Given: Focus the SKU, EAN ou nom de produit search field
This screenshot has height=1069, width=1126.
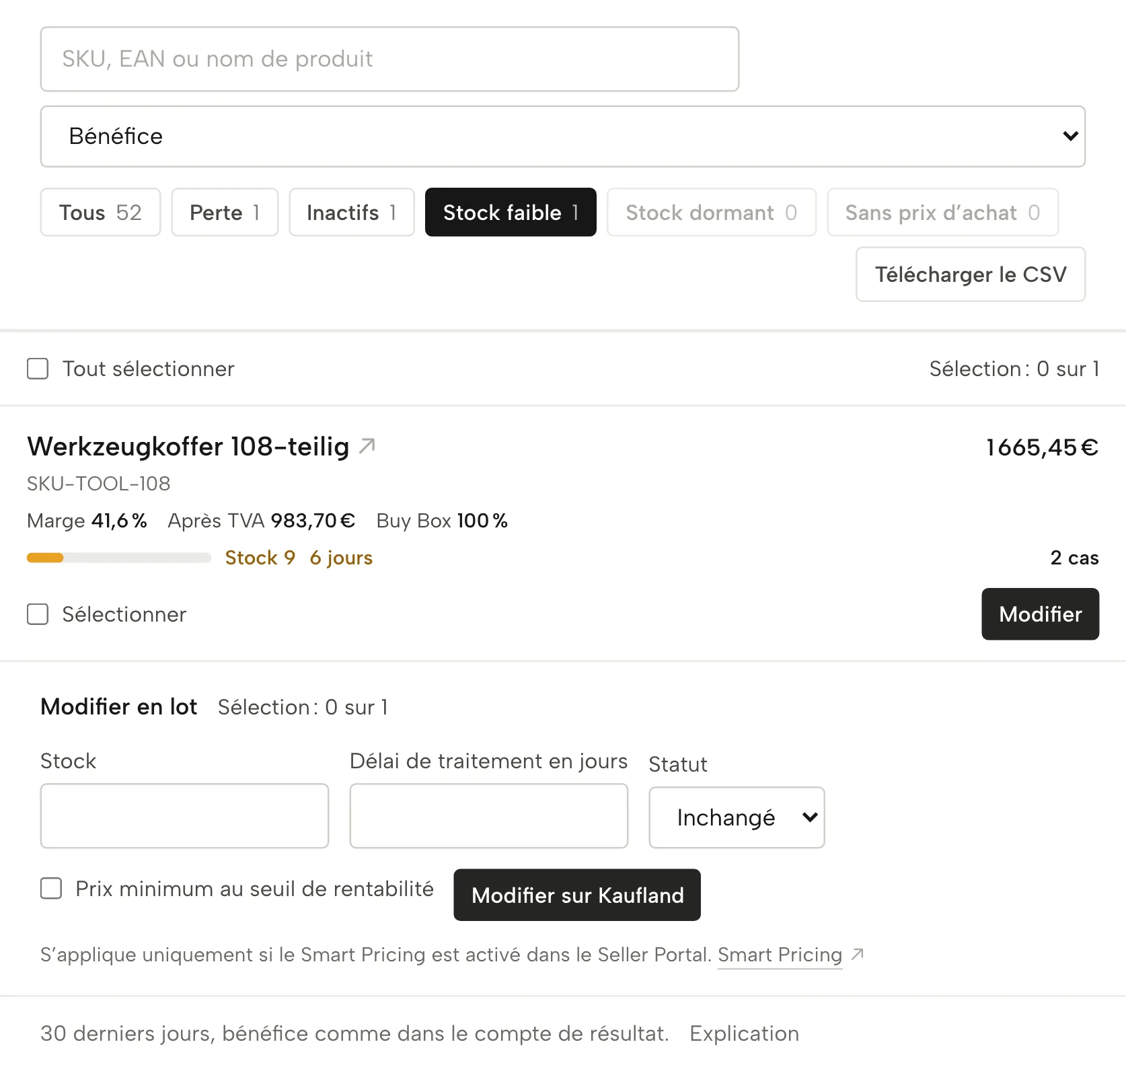Looking at the screenshot, I should click(x=389, y=59).
